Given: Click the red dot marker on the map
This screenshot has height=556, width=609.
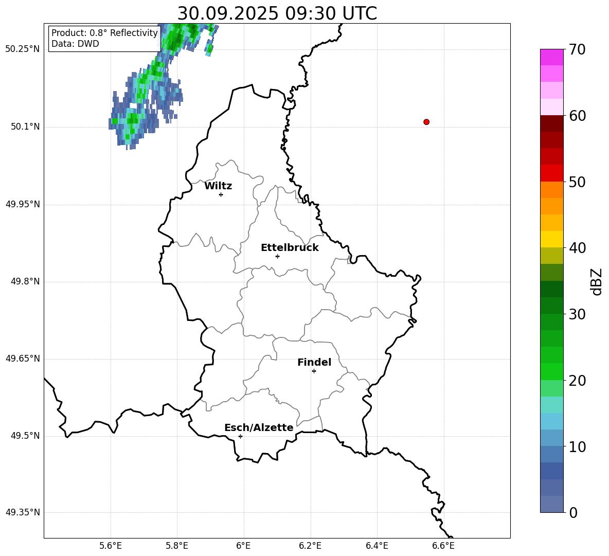Looking at the screenshot, I should coord(426,122).
